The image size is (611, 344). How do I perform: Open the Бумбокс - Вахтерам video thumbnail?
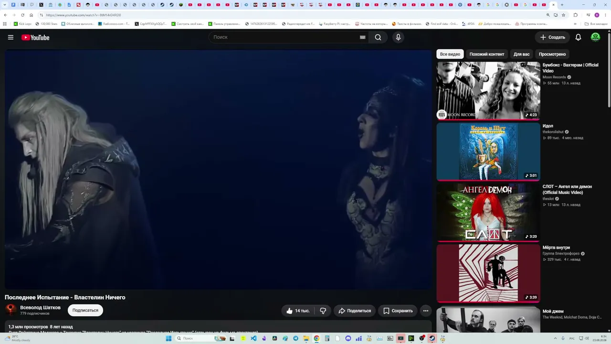488,91
